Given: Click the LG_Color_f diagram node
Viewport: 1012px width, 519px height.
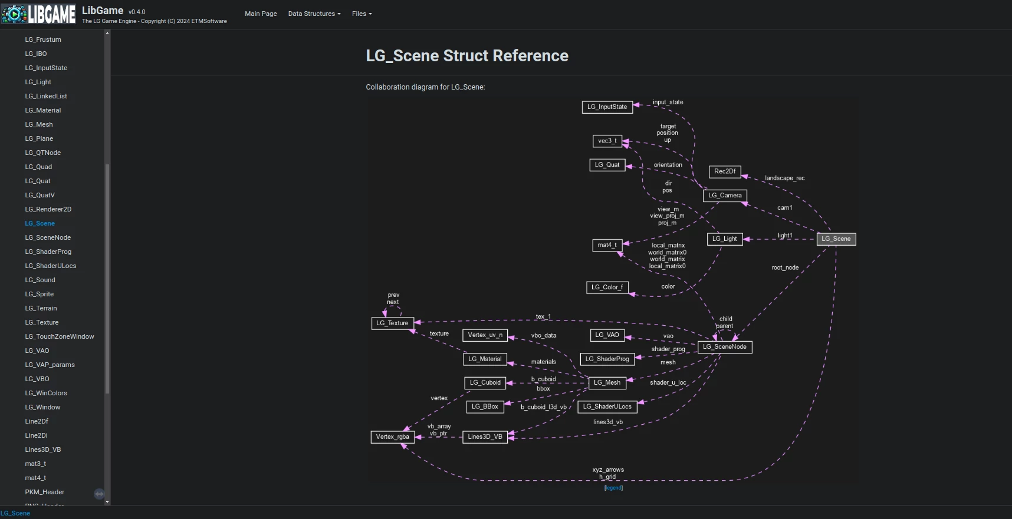Looking at the screenshot, I should (x=607, y=287).
